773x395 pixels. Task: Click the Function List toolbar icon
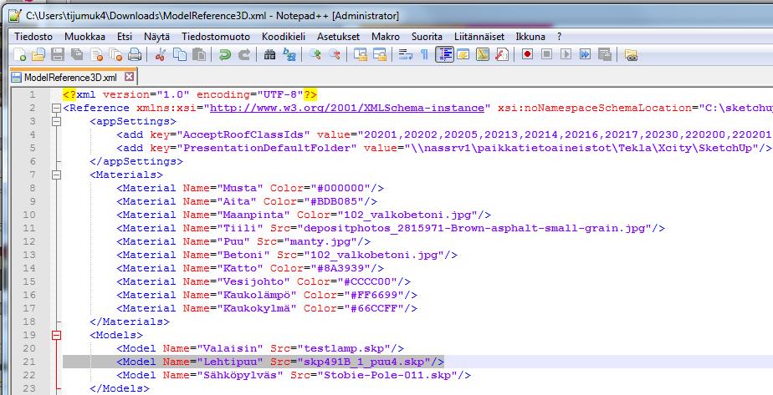pyautogui.click(x=501, y=54)
